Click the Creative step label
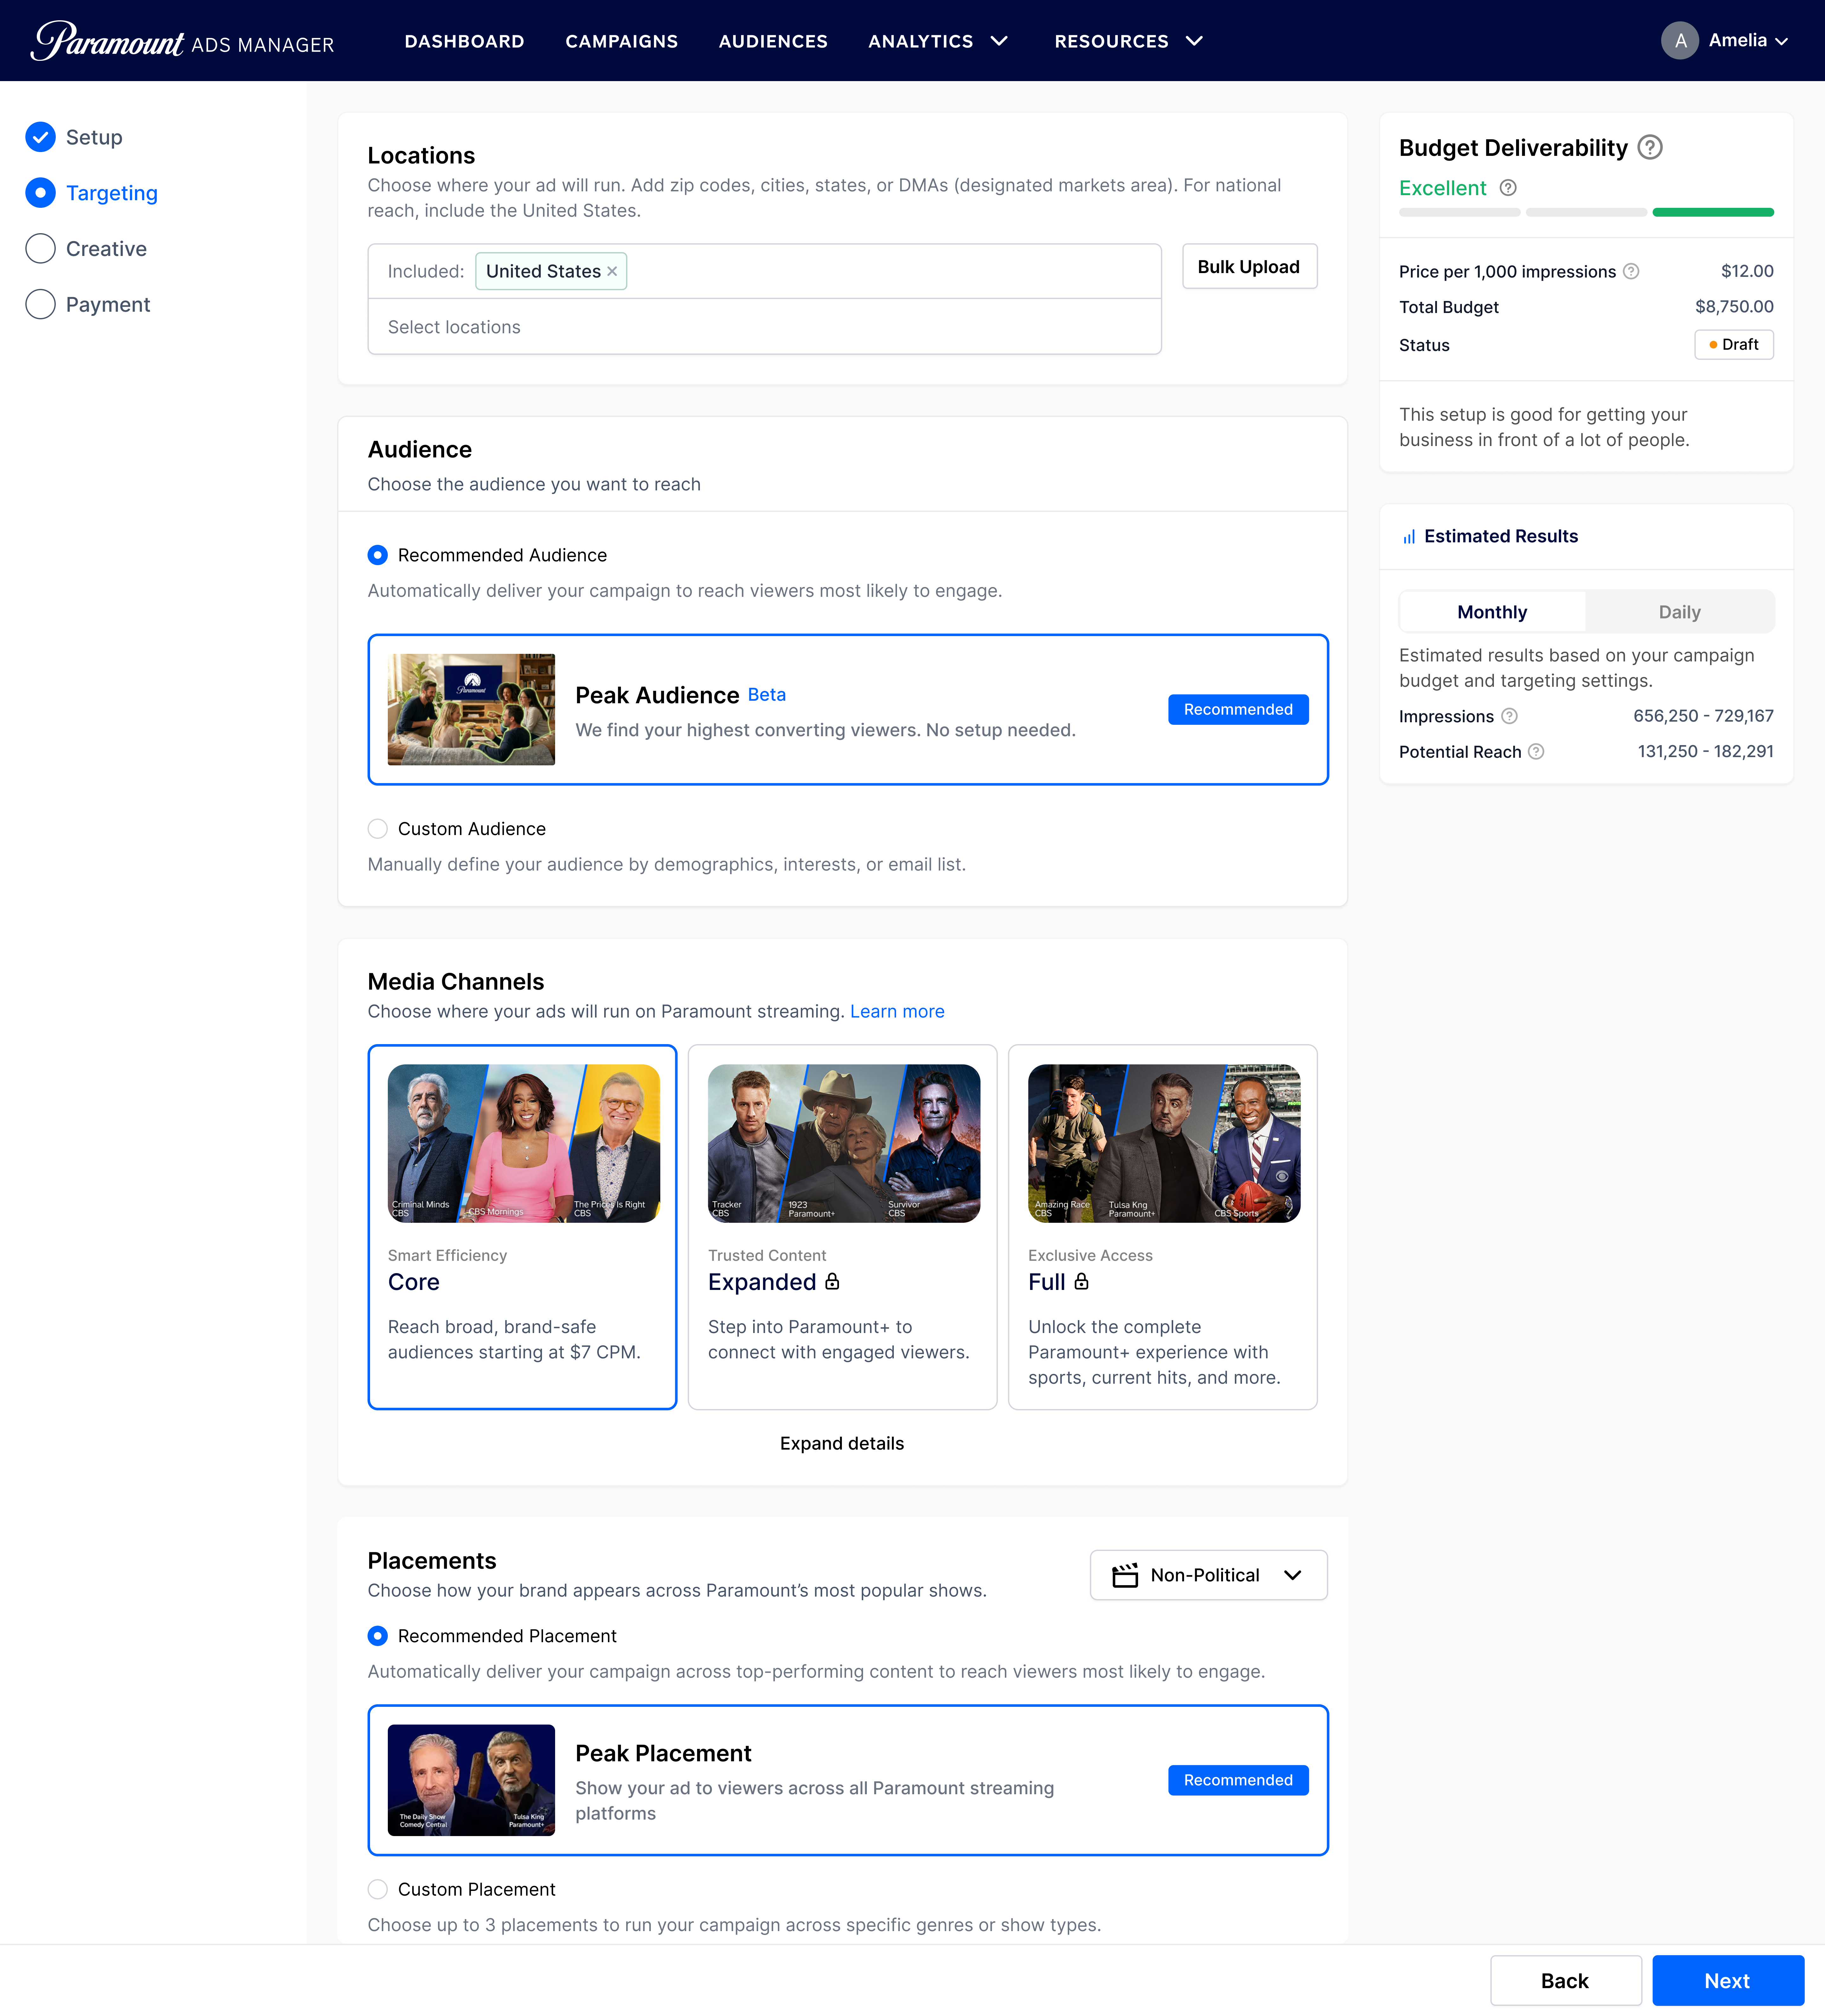 tap(106, 249)
